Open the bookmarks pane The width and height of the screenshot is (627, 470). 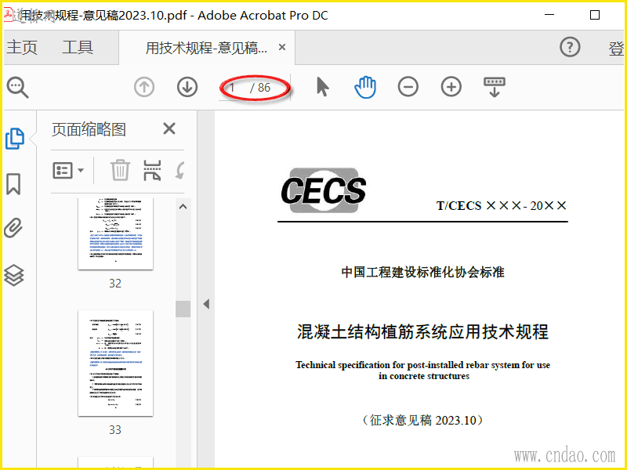click(x=13, y=184)
